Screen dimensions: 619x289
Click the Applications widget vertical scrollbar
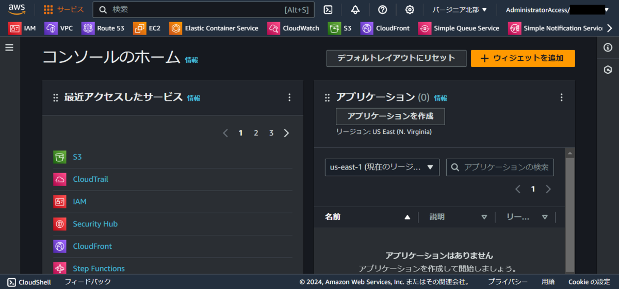[570, 214]
